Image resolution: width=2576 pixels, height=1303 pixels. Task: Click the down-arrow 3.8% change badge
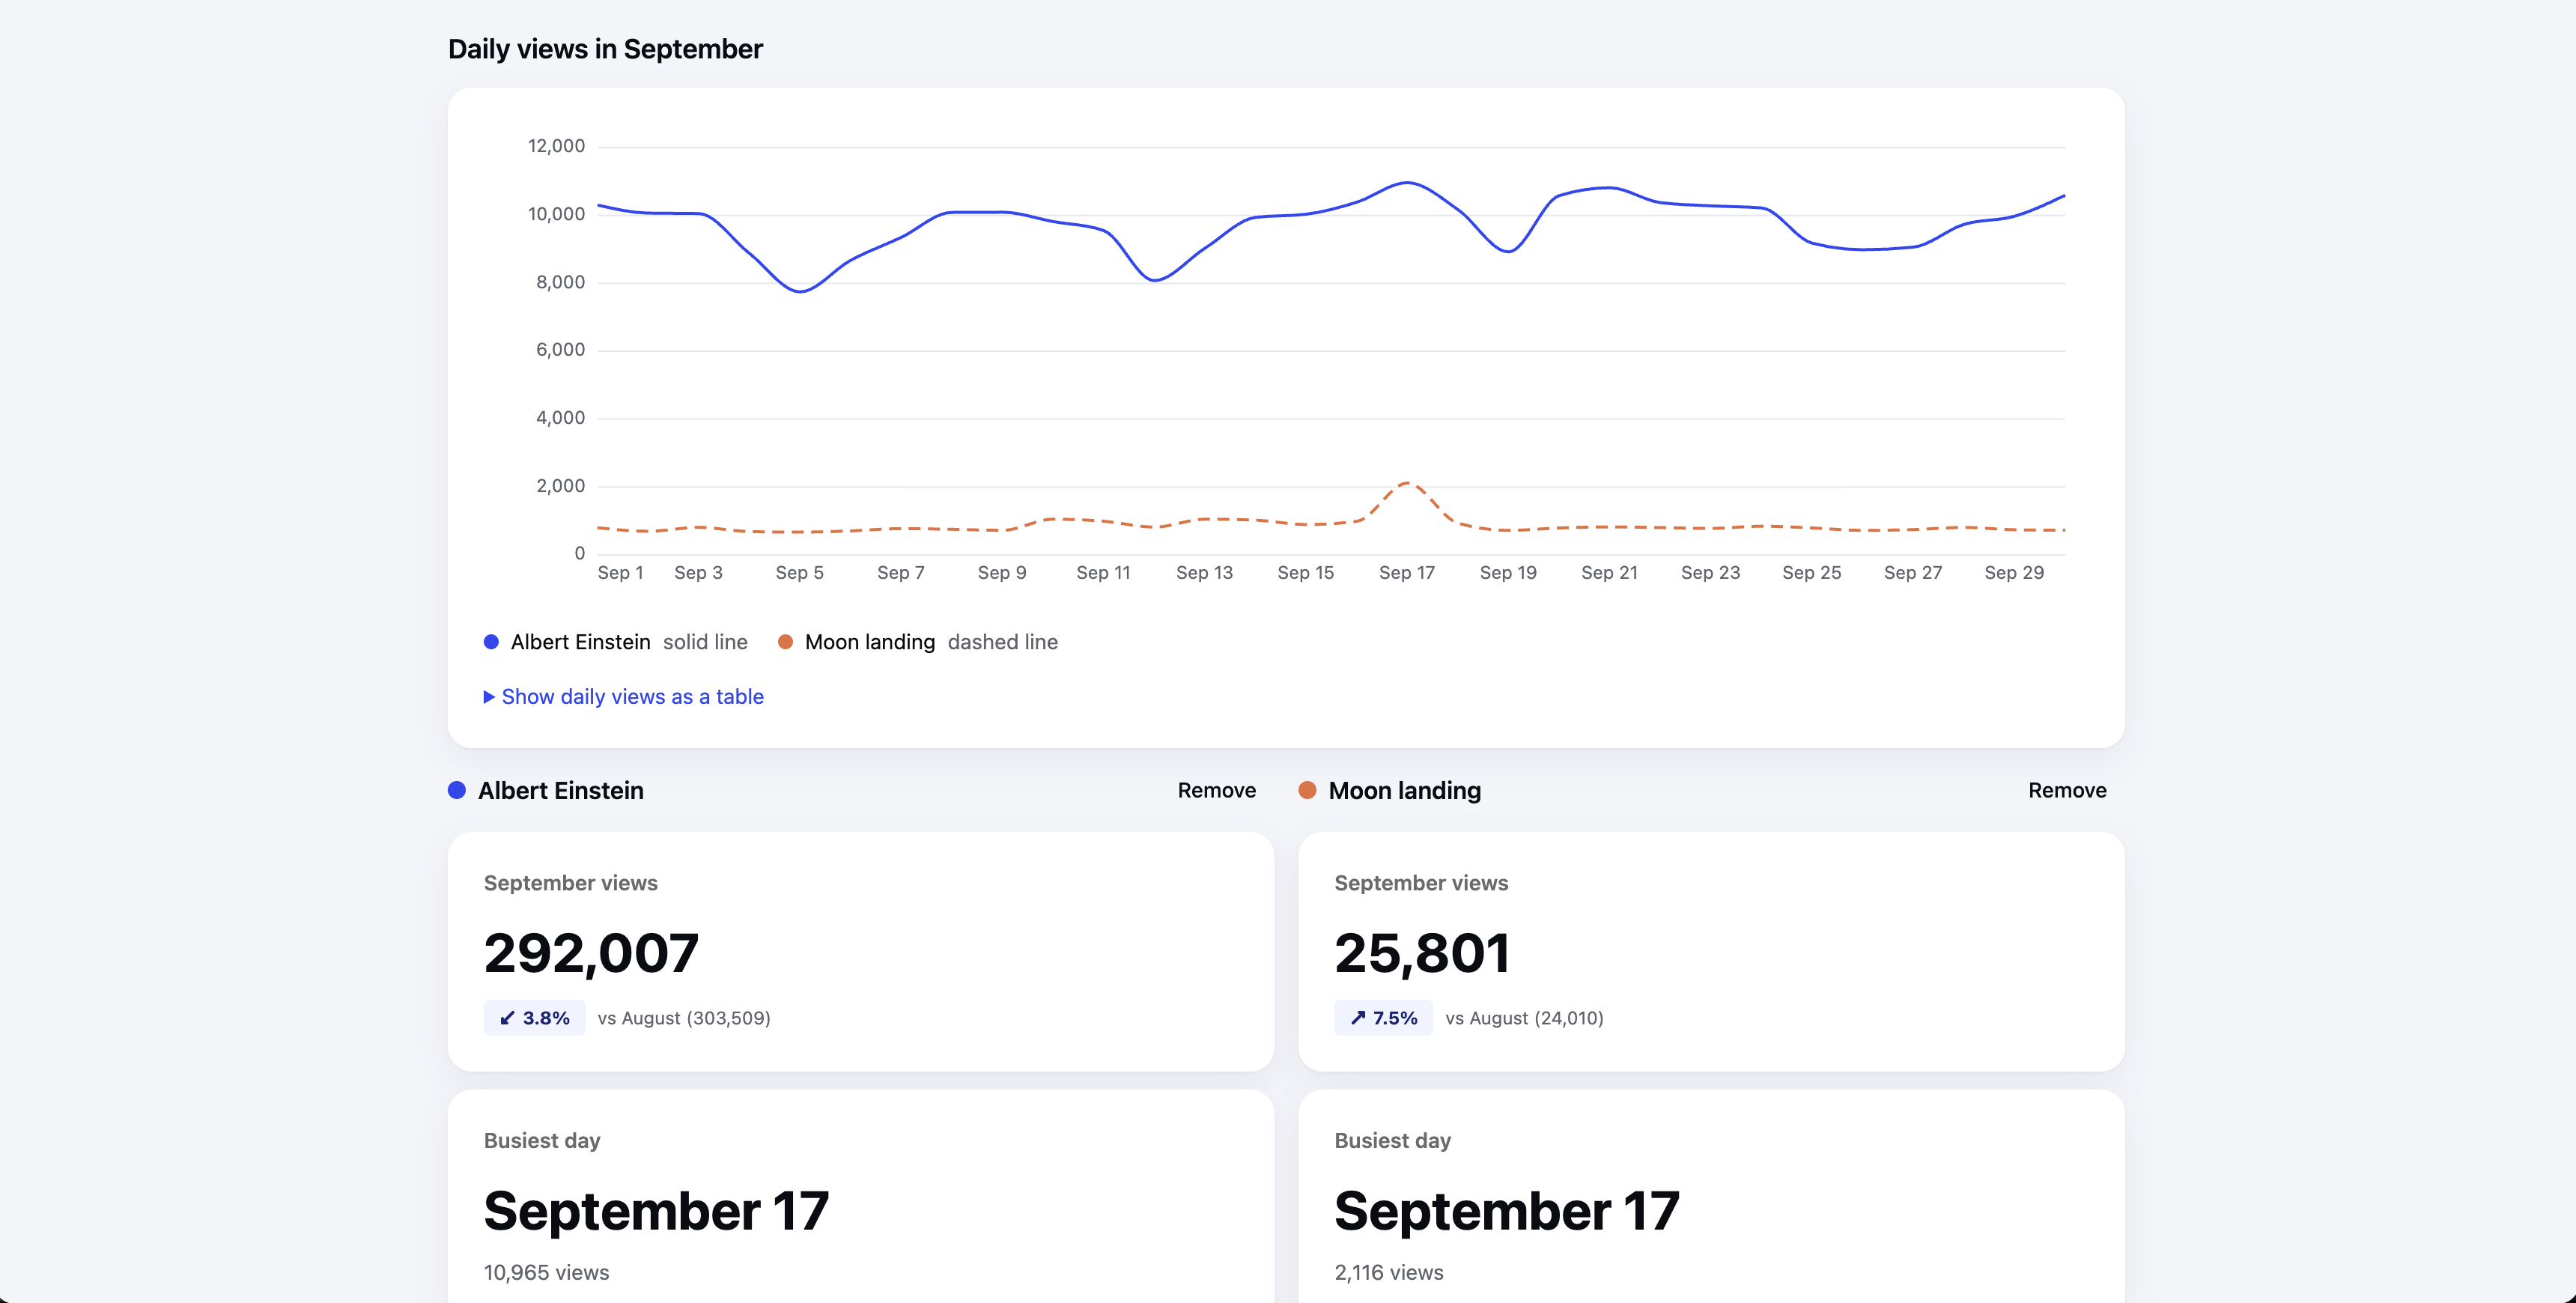pyautogui.click(x=534, y=1018)
